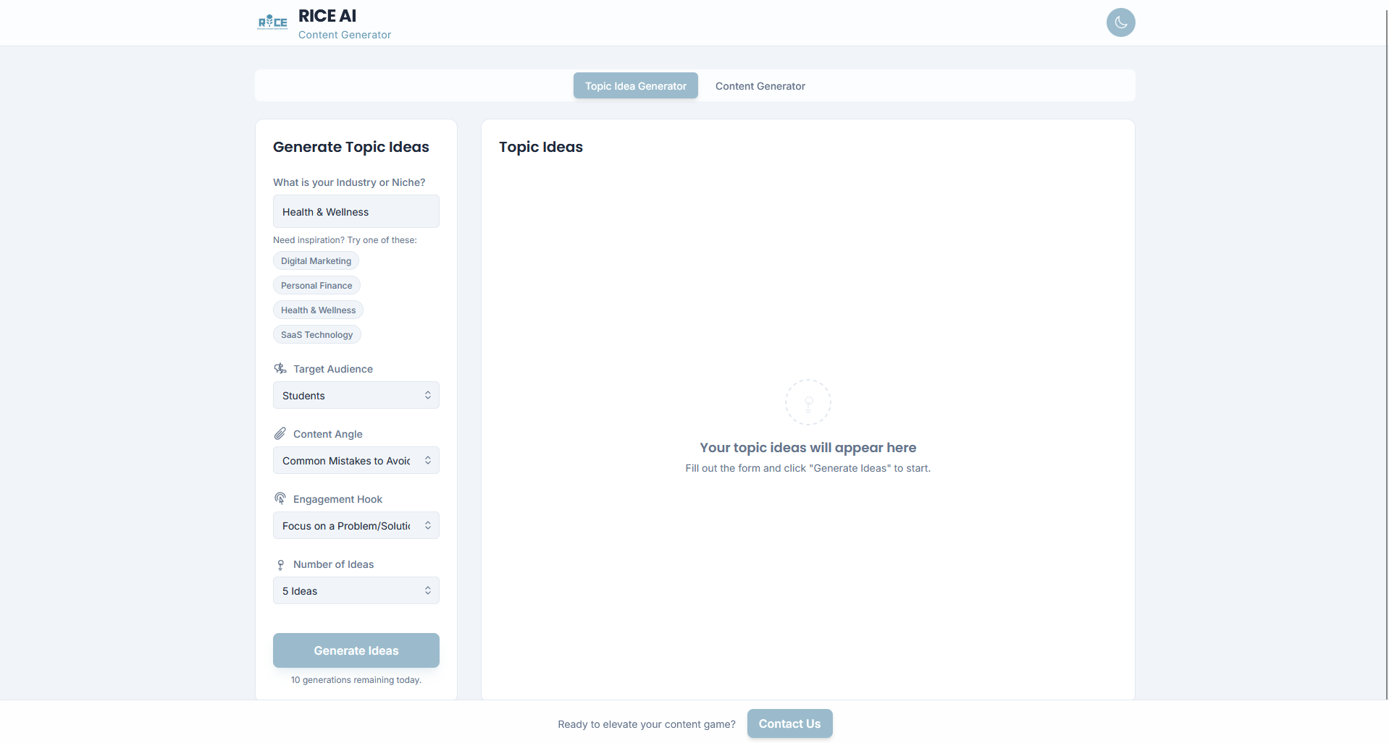Click the RICE logo icon

coord(272,22)
